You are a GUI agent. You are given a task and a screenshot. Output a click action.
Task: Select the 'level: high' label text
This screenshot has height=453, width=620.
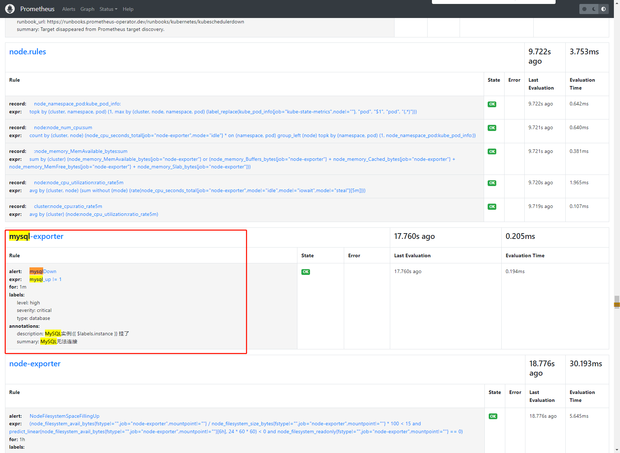coord(28,303)
